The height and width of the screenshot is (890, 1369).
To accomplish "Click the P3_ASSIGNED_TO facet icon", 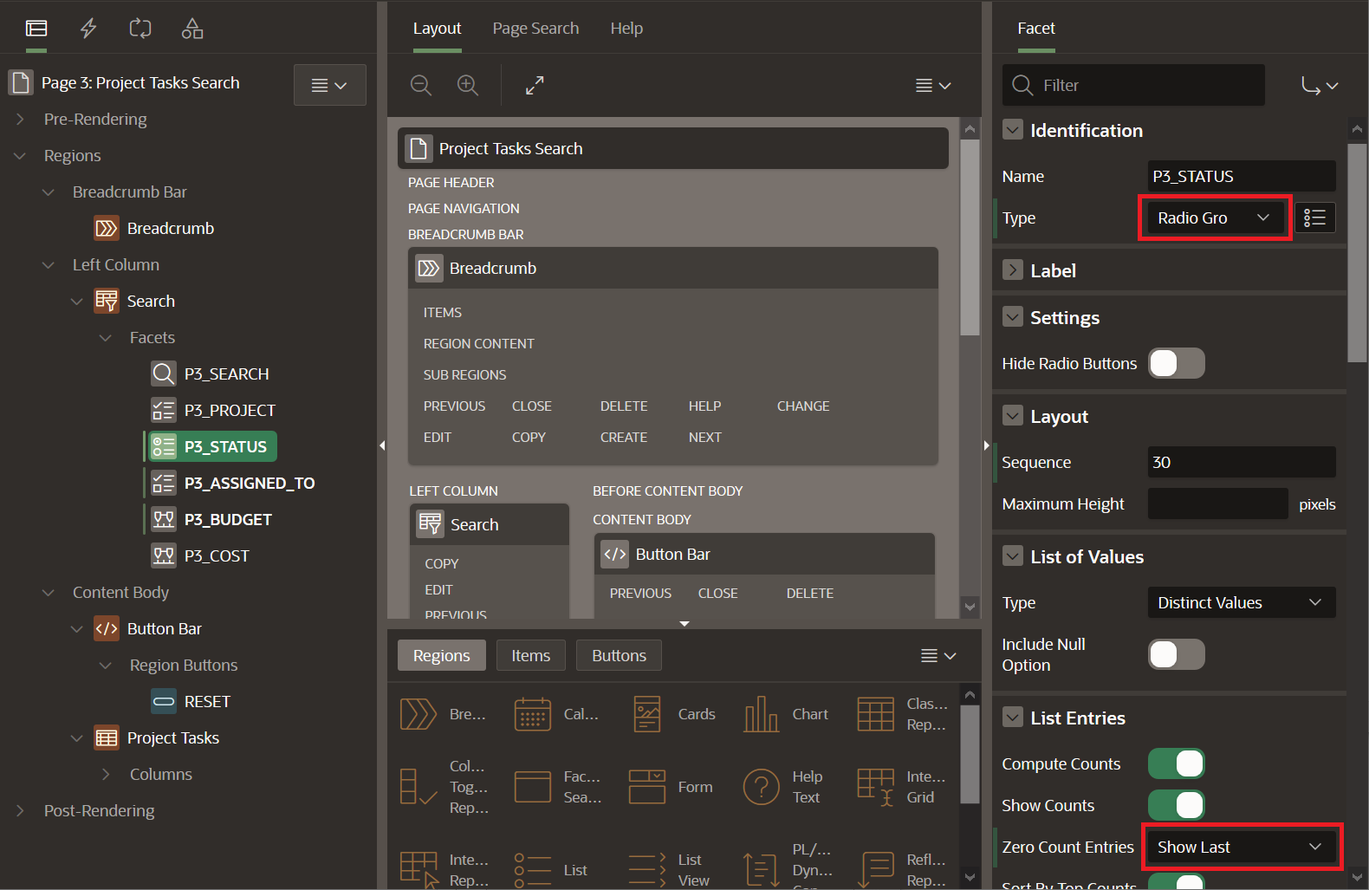I will pos(164,483).
